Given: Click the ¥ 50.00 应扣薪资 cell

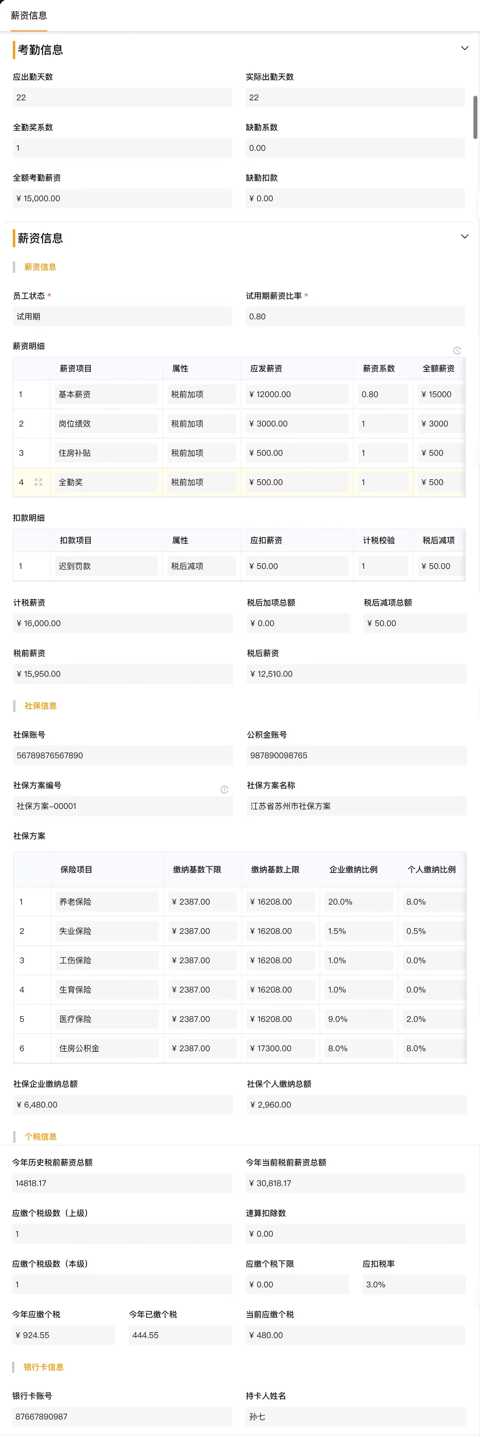Looking at the screenshot, I should pos(297,566).
